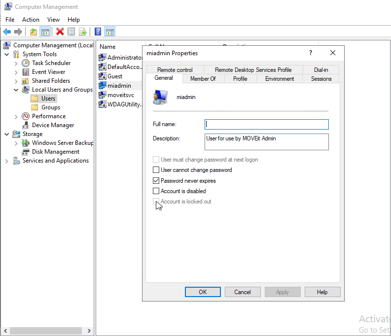Select the moveitsvc user in list
391x336 pixels.
click(120, 95)
